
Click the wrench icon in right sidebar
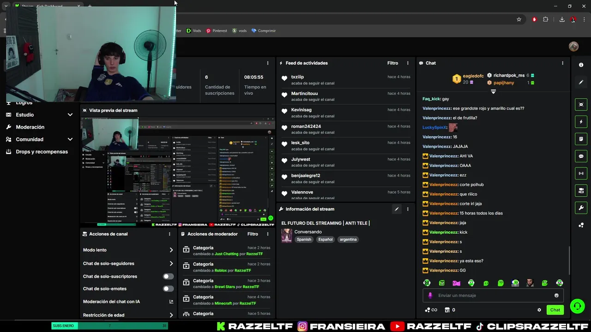coord(581,207)
